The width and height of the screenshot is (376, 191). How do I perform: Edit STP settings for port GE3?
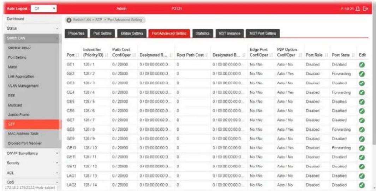(362, 83)
